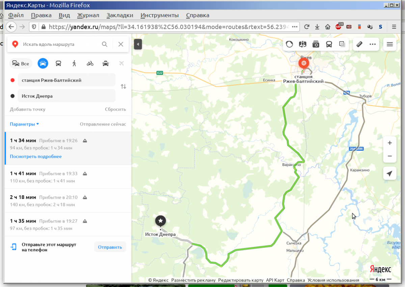405x287 pixels.
Task: Click the red Rzhev start marker
Action: [303, 63]
